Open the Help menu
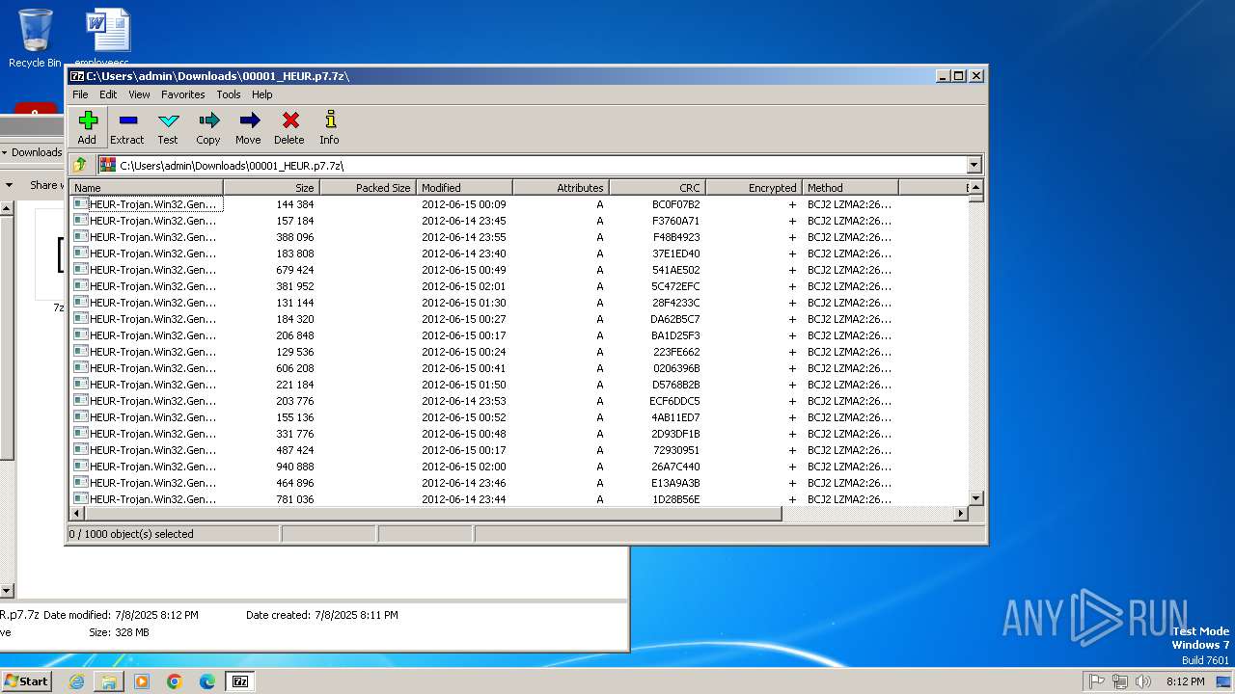Viewport: 1235px width, 694px height. 262,94
